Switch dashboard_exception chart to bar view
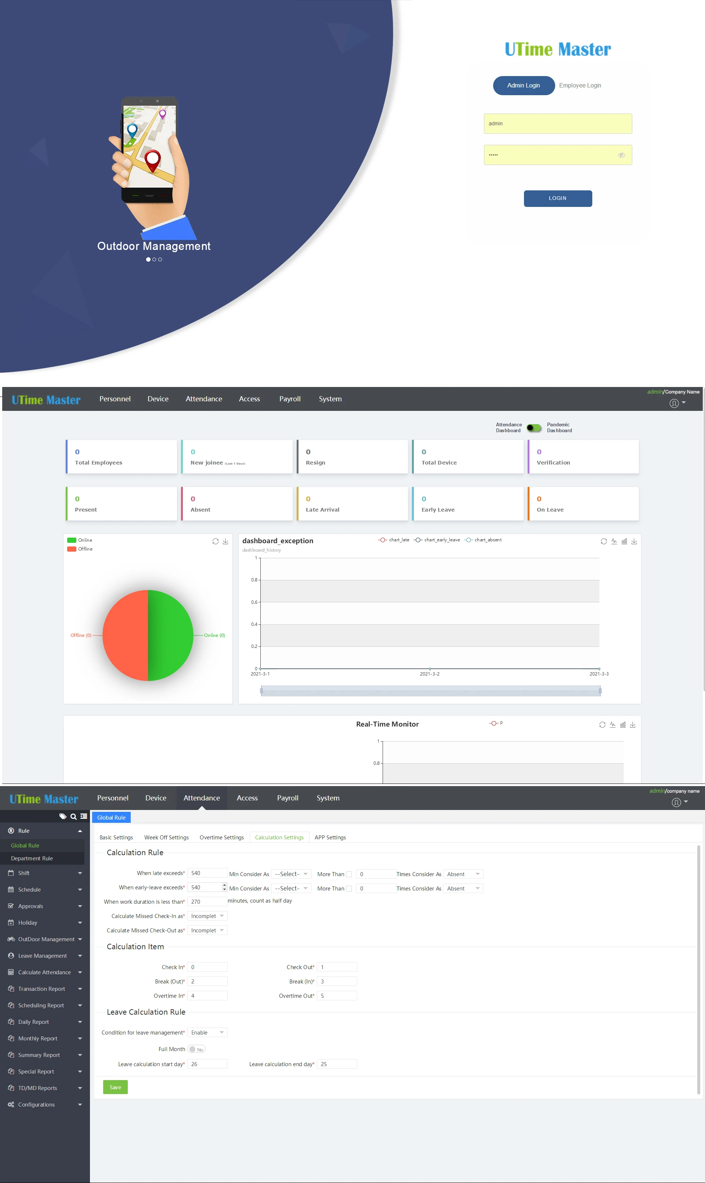This screenshot has height=1183, width=705. click(624, 541)
